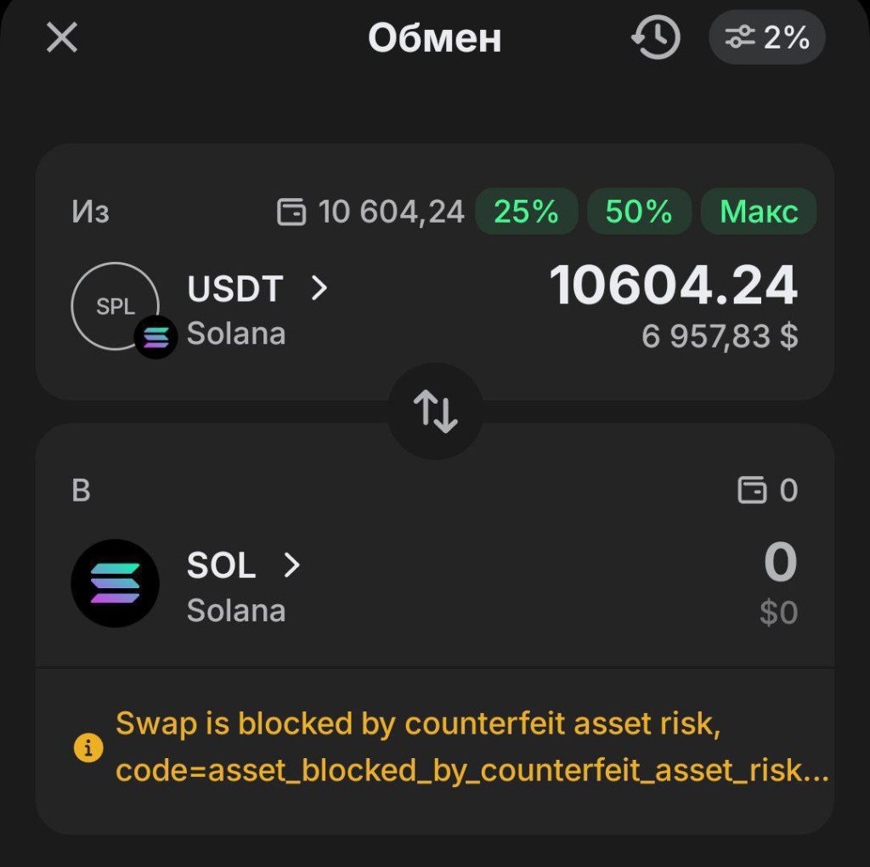Tap Макс to use full balance
This screenshot has width=870, height=867.
coord(759,211)
